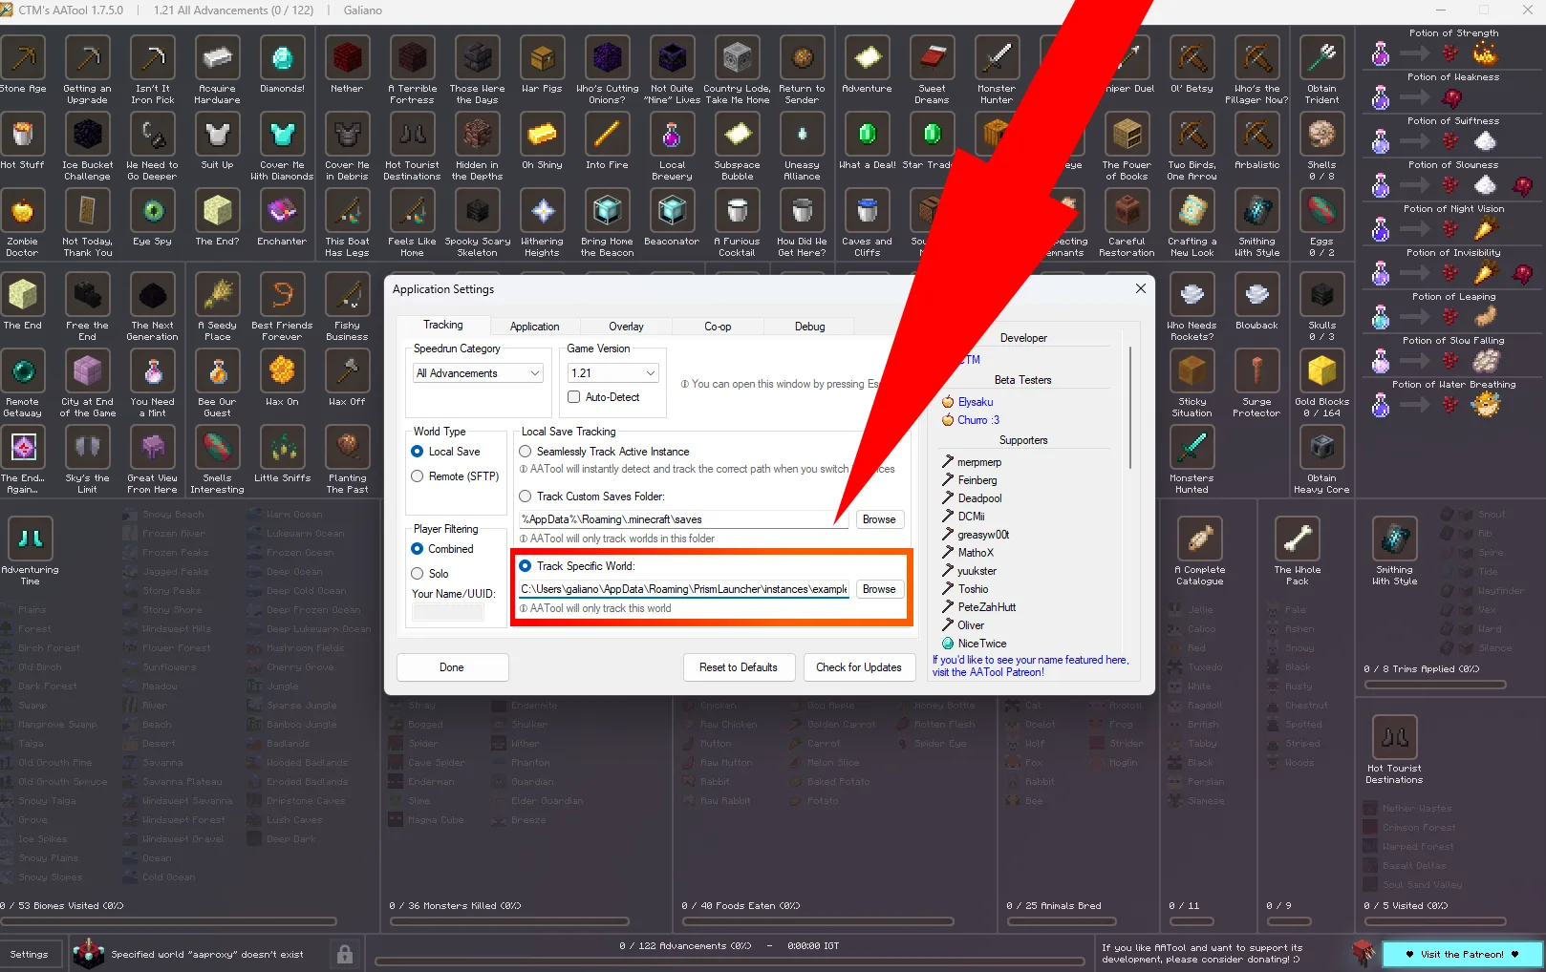Select the Obtain Trident icon

pos(1322,58)
